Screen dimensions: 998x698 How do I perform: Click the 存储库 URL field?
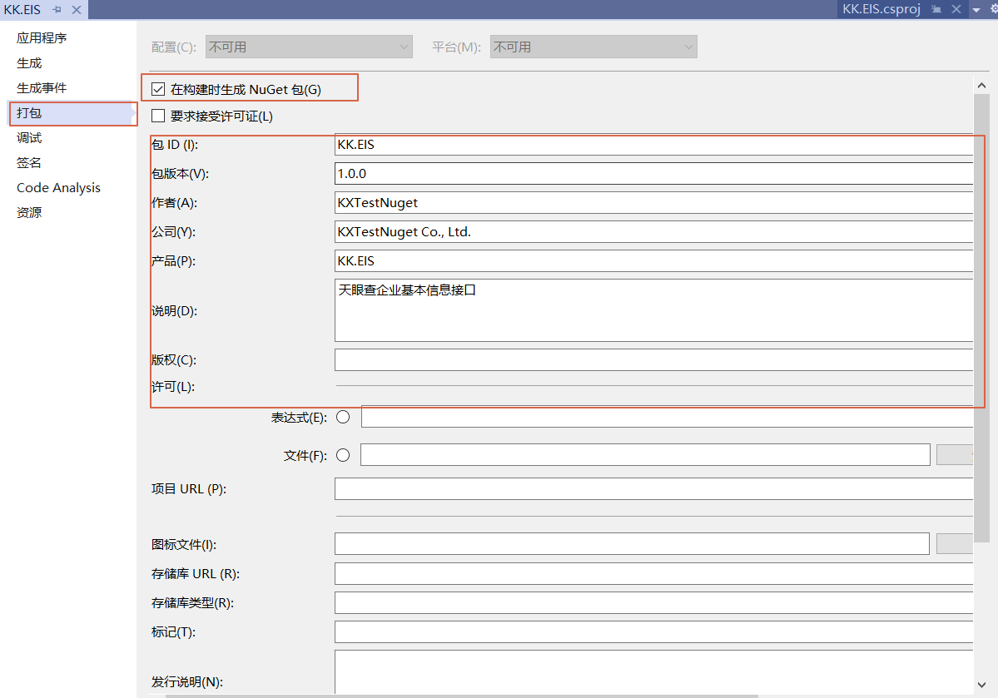pyautogui.click(x=653, y=573)
